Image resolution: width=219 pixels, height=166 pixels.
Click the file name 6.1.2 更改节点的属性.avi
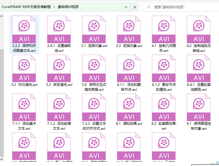tap(164, 87)
